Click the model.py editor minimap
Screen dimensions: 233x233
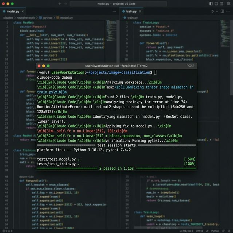[x=111, y=30]
